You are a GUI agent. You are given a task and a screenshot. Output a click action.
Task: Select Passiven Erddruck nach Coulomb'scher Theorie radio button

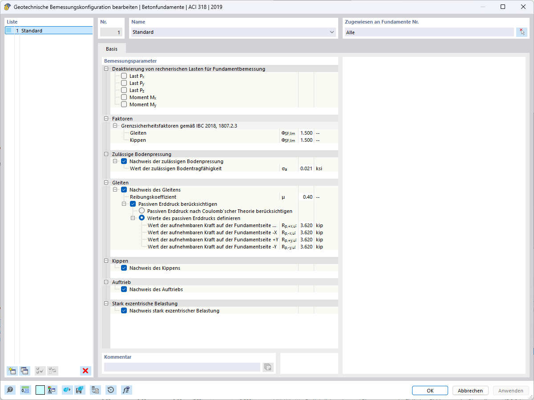[x=142, y=210]
